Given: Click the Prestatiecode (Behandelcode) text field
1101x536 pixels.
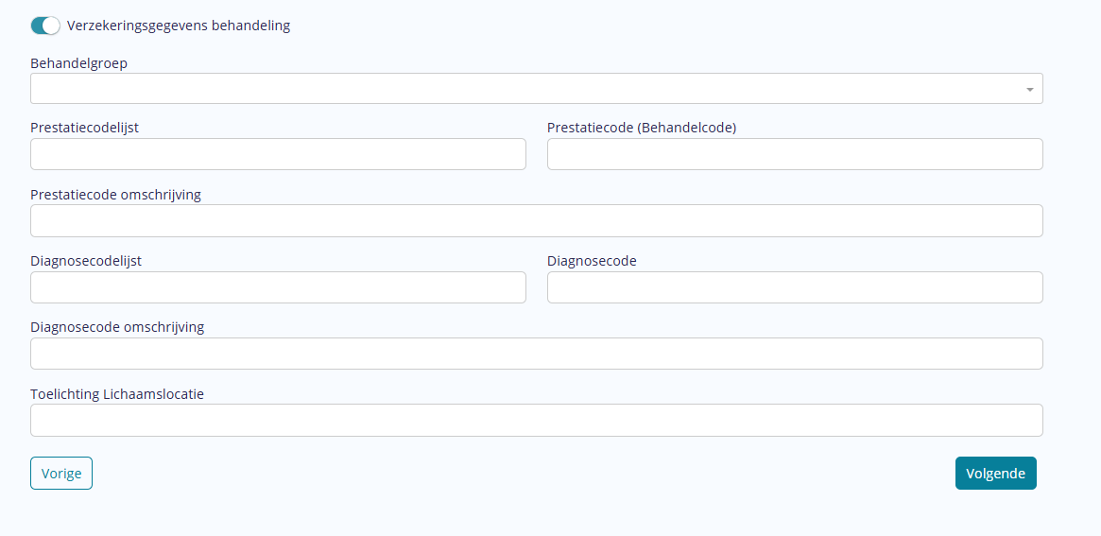Looking at the screenshot, I should 795,154.
